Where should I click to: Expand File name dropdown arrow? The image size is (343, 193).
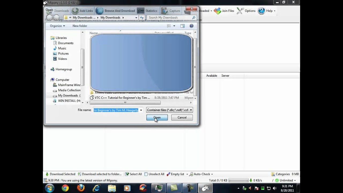[141, 110]
